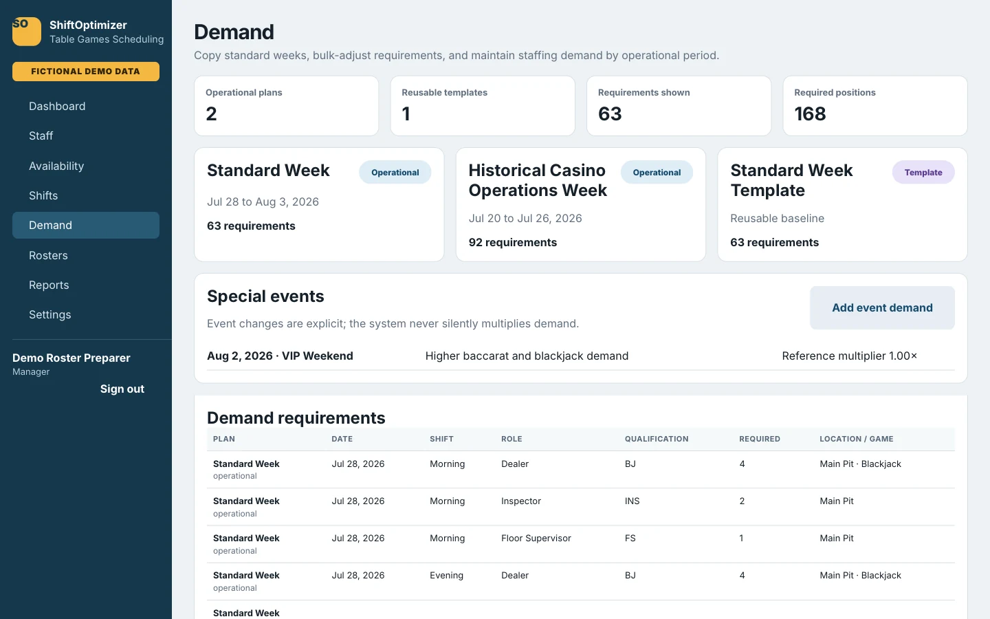Open the Standard Week Template card
The height and width of the screenshot is (619, 990).
click(x=842, y=205)
